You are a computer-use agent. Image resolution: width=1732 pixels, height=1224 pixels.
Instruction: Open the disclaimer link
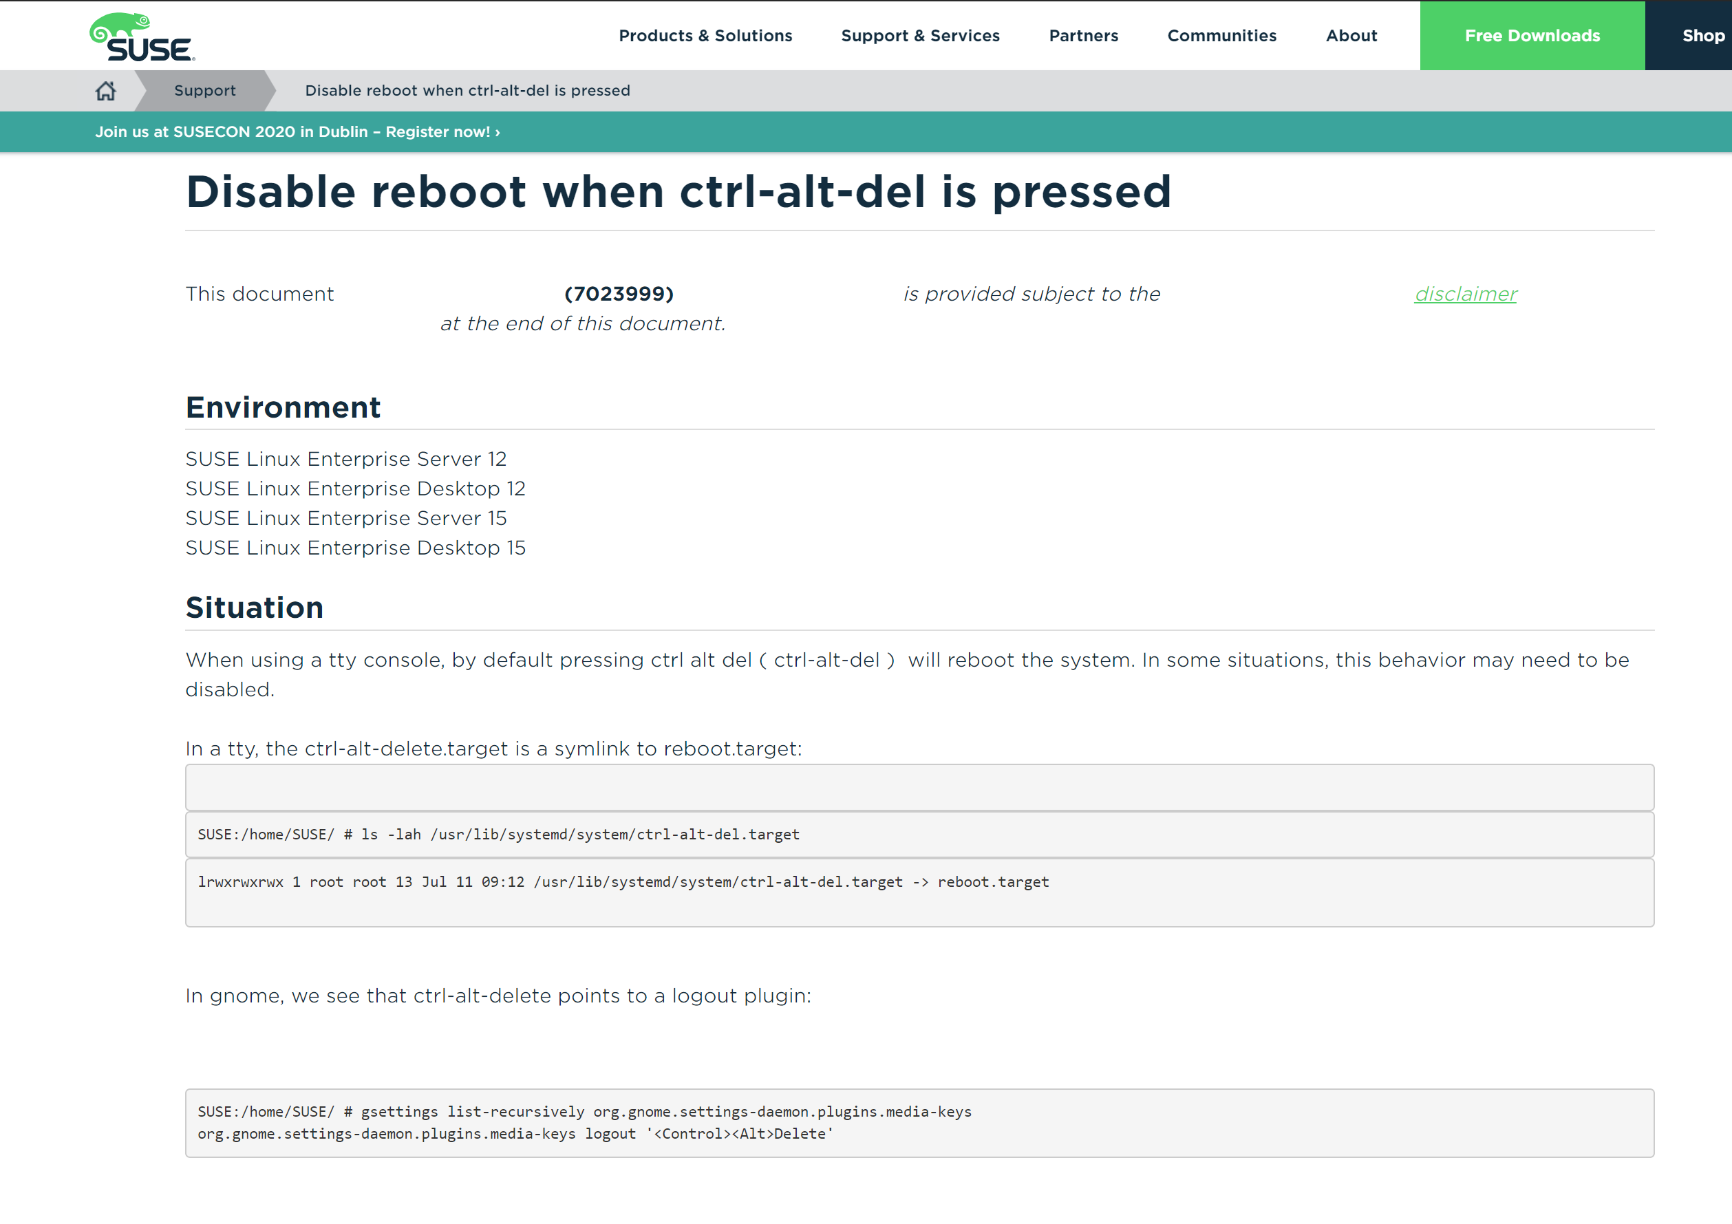click(1465, 294)
